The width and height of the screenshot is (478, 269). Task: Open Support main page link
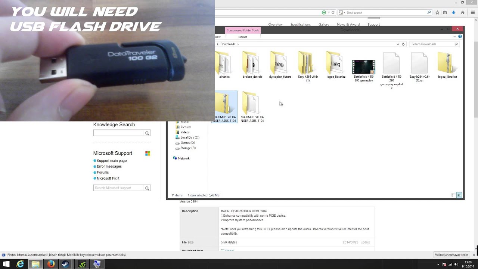(x=112, y=161)
